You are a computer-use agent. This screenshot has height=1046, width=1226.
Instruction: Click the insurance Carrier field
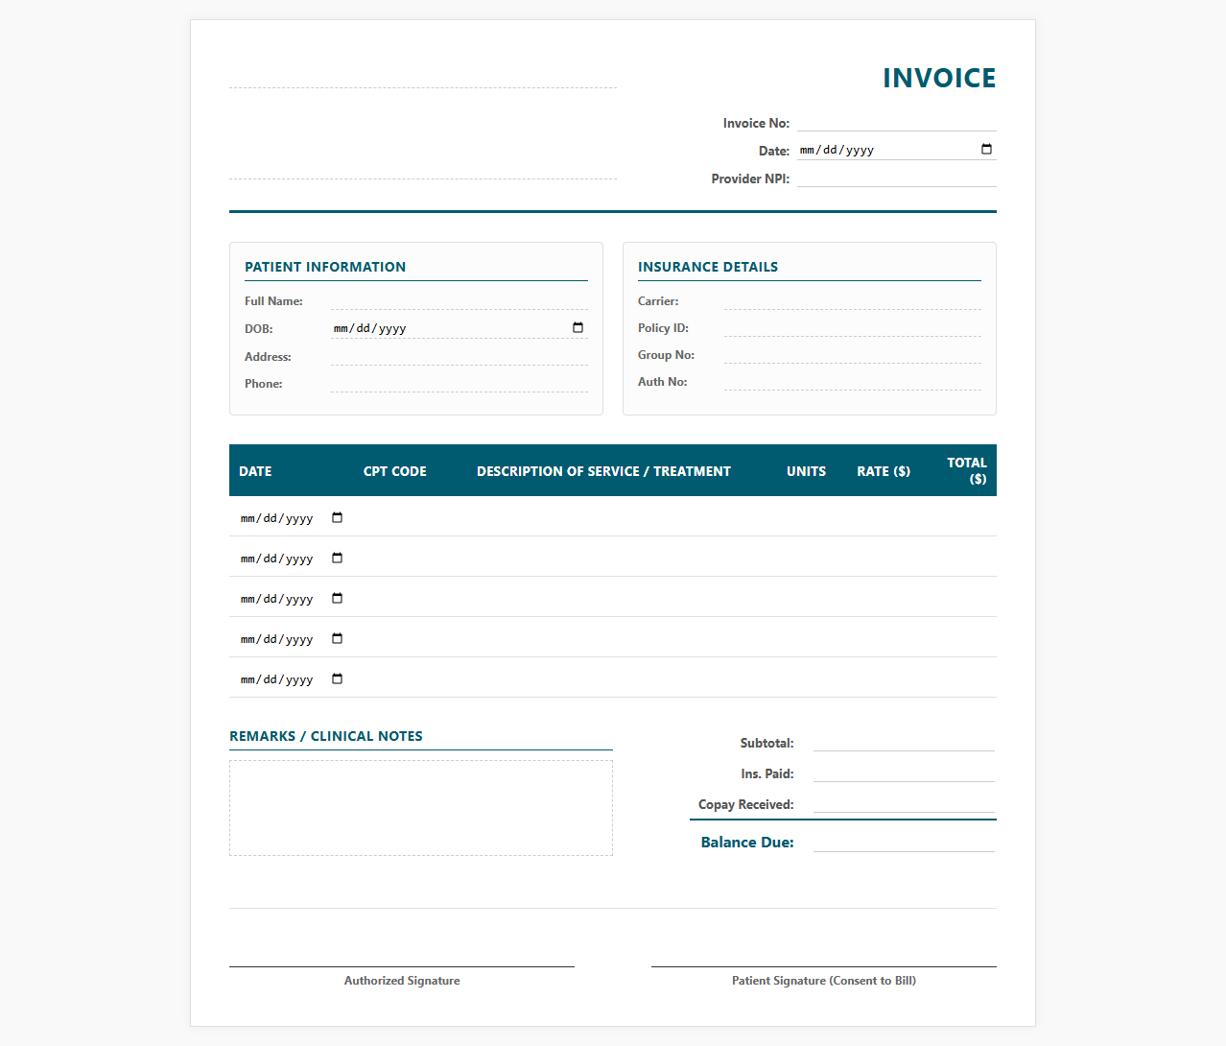coord(853,300)
